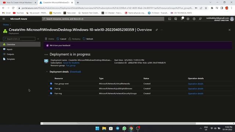235x132 pixels.
Task: Open Help and support question mark
Action: (x=194, y=19)
